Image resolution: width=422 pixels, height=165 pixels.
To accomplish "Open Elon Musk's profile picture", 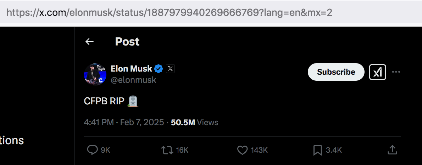I will pyautogui.click(x=95, y=74).
